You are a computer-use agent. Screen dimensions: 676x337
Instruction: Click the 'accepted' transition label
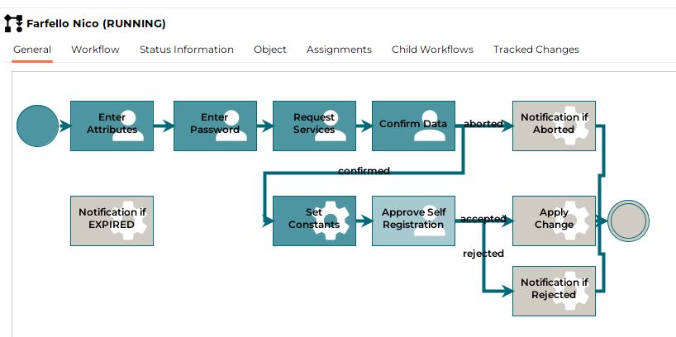click(483, 219)
